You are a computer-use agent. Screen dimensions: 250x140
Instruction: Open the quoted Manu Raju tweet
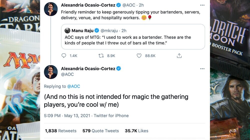[133, 40]
